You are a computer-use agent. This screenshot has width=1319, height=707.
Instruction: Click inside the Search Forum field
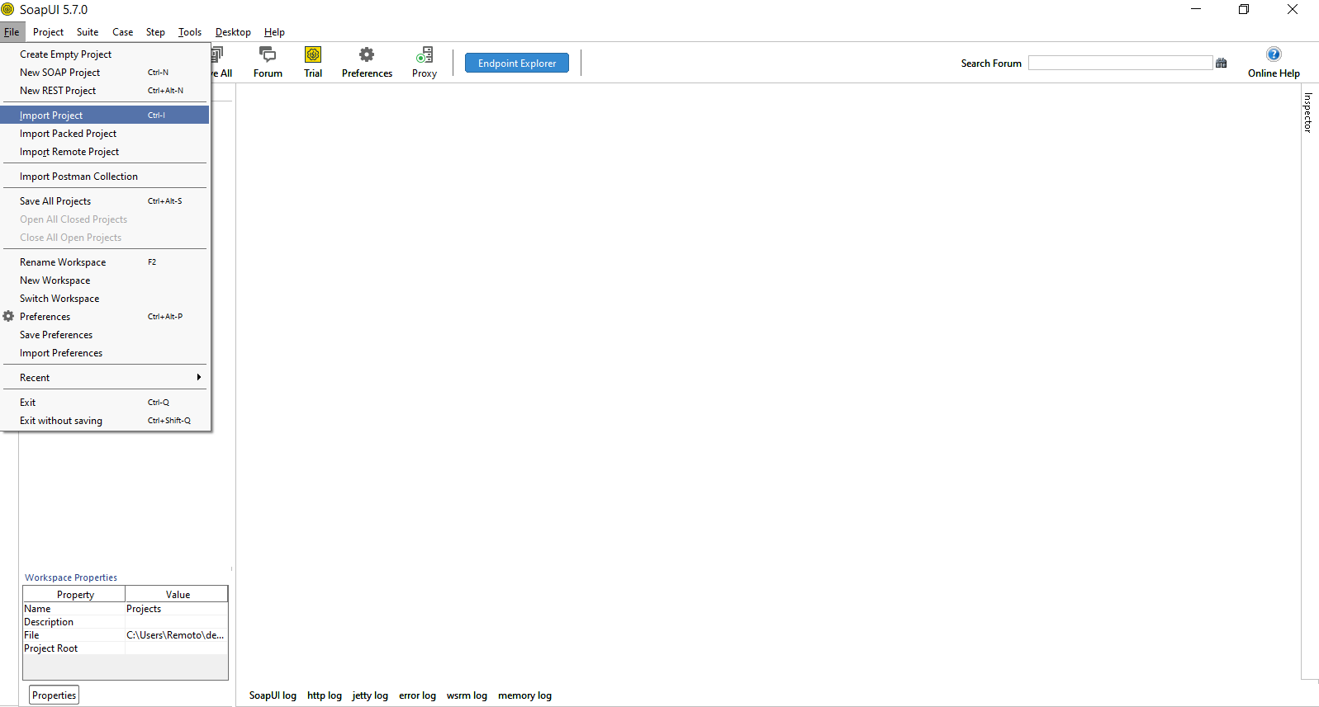[1120, 64]
